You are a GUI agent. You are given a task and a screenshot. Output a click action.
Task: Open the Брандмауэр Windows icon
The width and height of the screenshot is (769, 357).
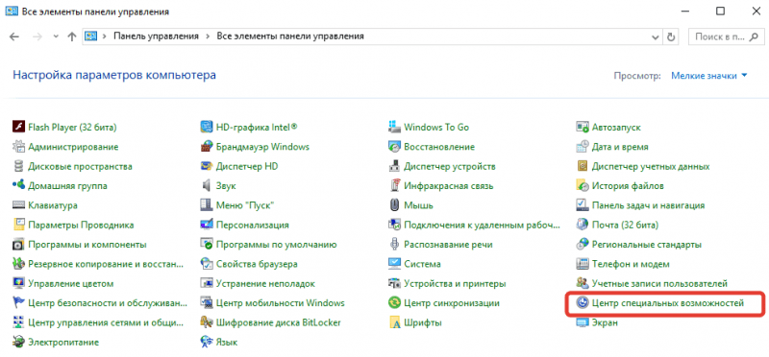pyautogui.click(x=207, y=147)
